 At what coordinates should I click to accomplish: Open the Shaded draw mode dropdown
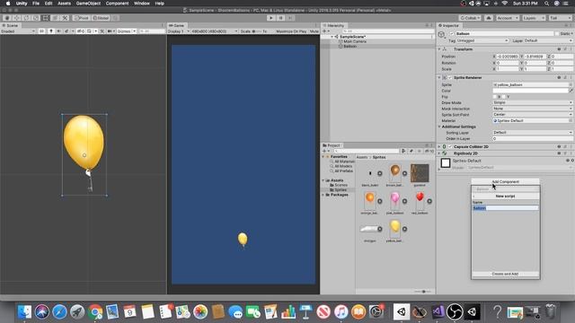pos(18,31)
